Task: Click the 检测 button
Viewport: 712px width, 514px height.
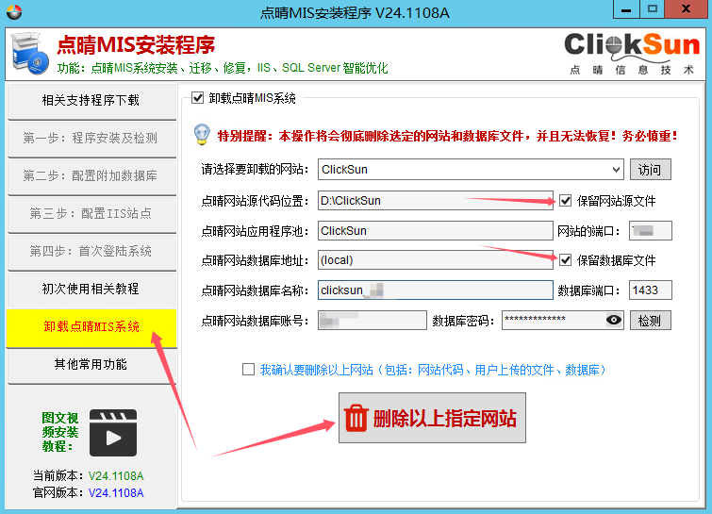Action: coord(651,321)
